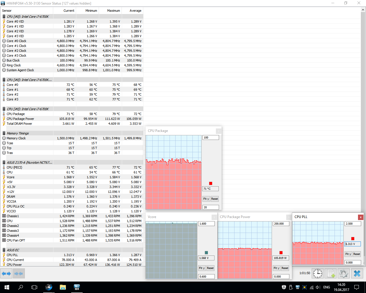Click the Current column header
Screen dimensions: 366x293
[x=65, y=11]
